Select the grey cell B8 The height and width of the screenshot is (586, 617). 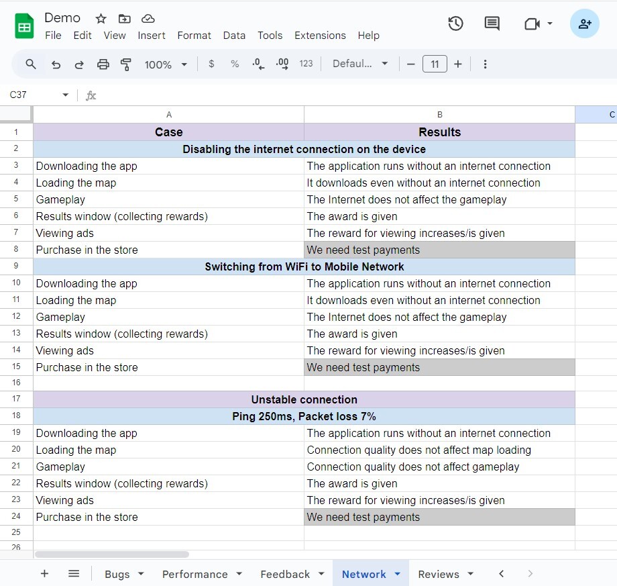point(439,250)
